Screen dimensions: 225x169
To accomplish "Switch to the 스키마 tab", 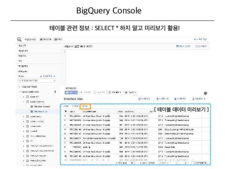I will click(66, 106).
